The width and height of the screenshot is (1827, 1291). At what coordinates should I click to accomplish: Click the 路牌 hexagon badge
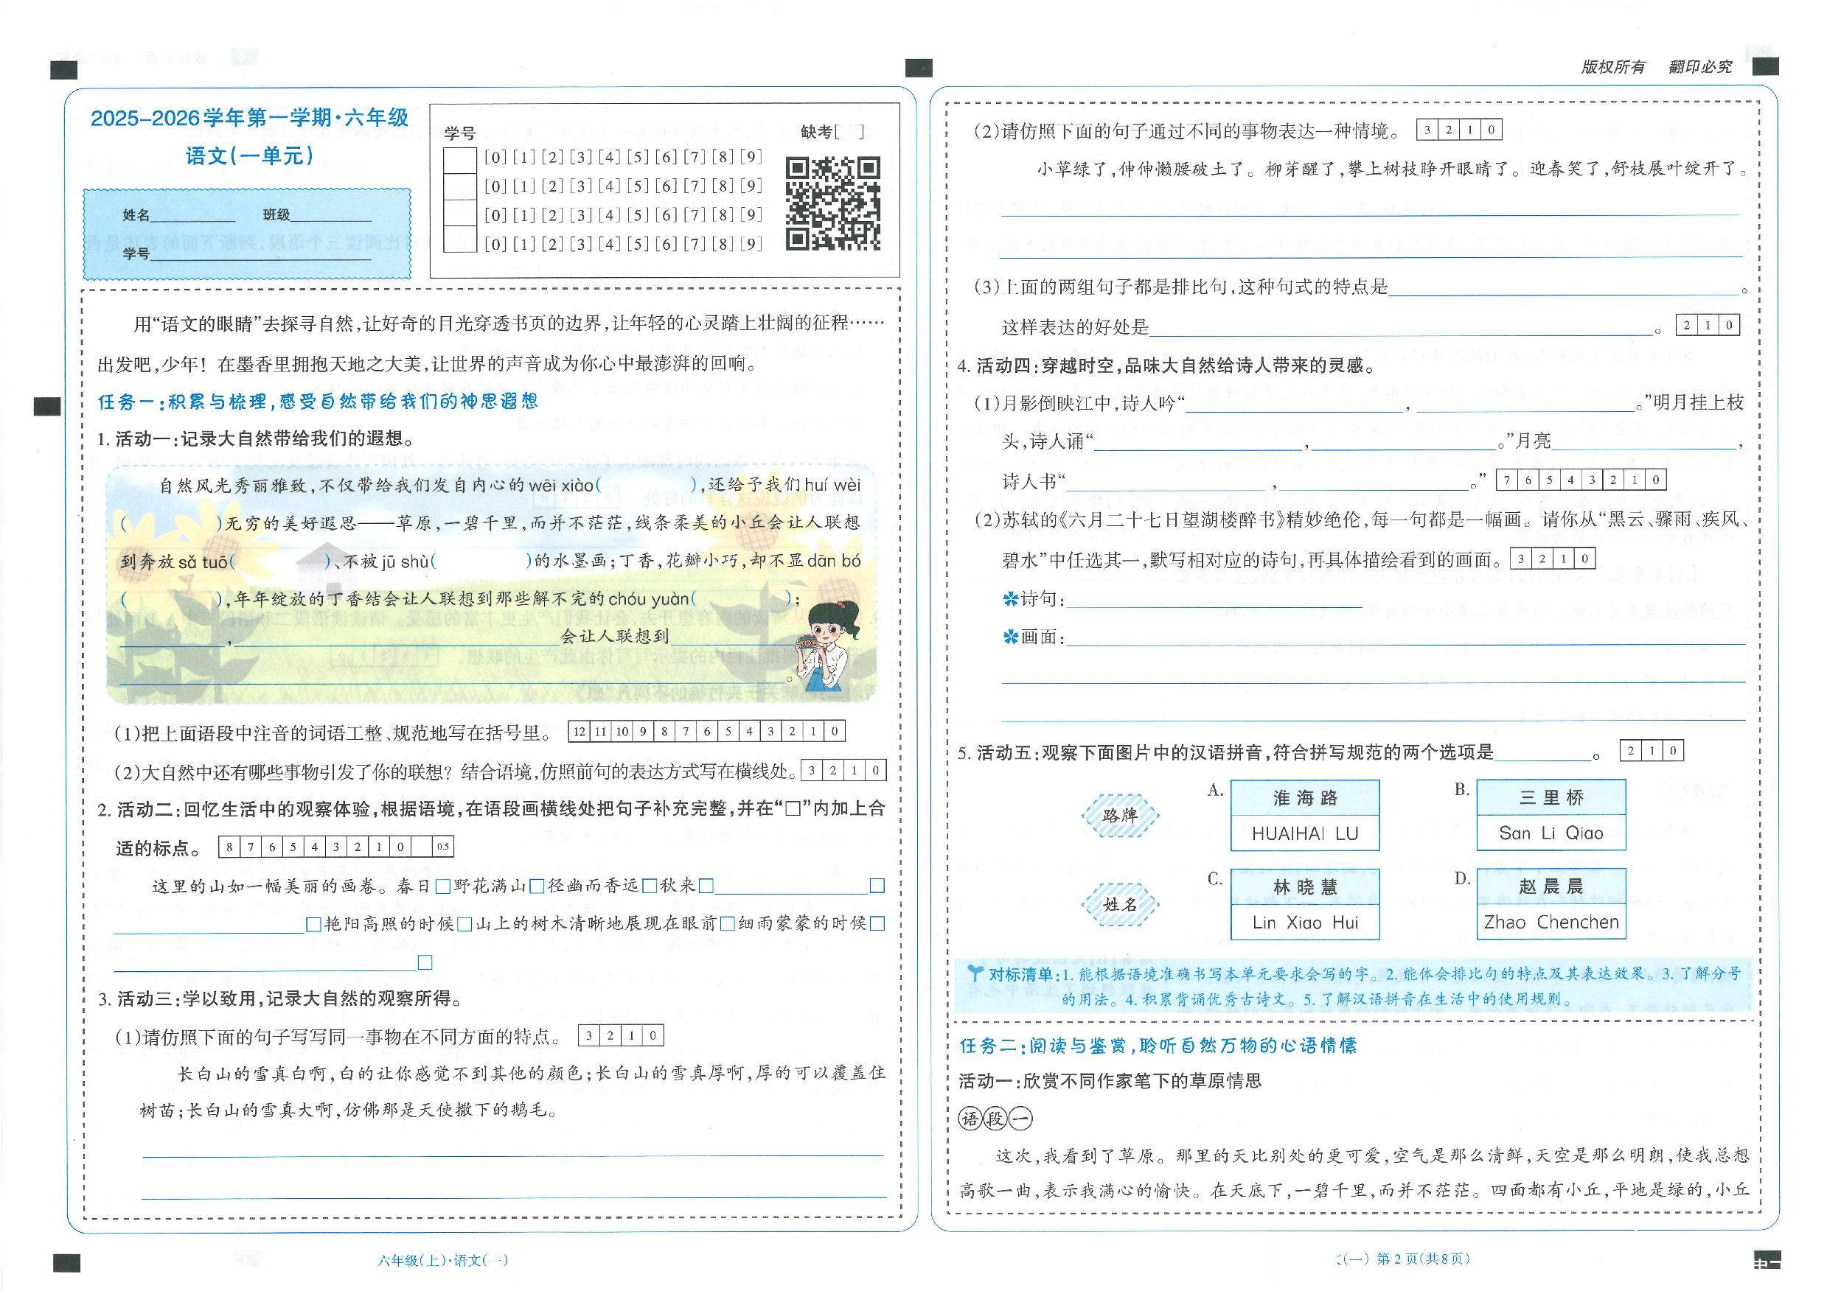(x=1121, y=815)
